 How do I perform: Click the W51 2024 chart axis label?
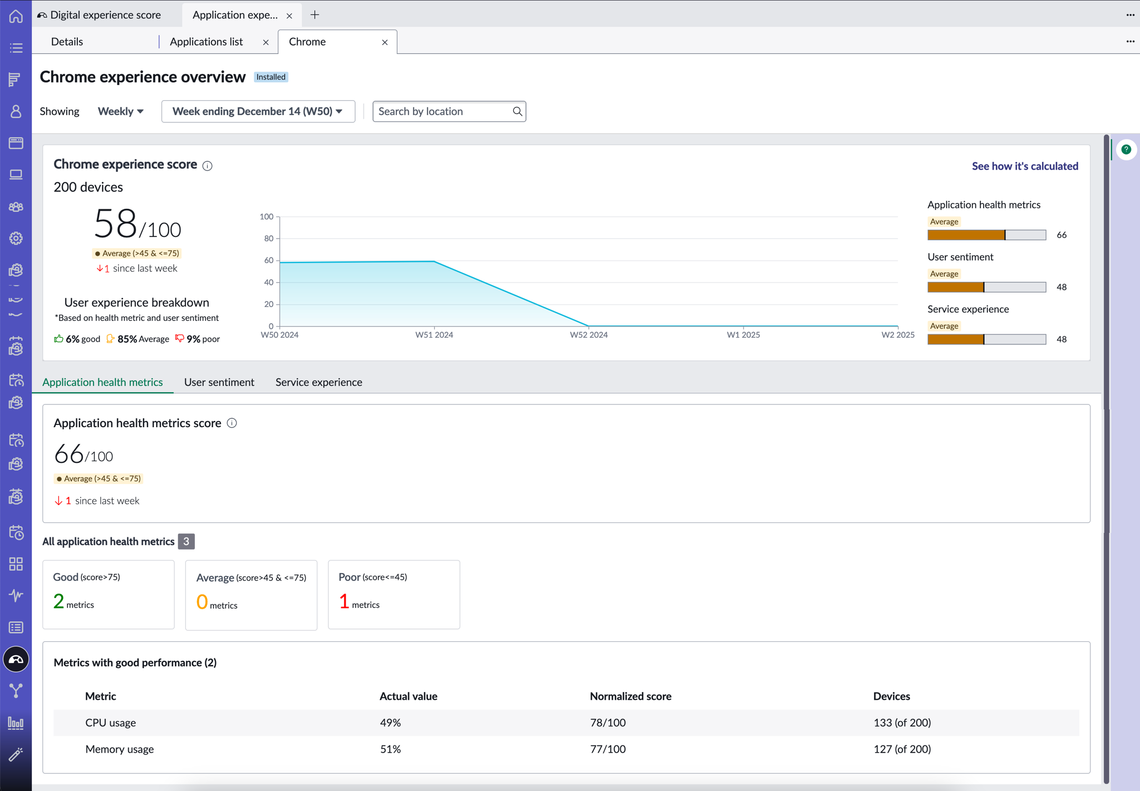(434, 334)
